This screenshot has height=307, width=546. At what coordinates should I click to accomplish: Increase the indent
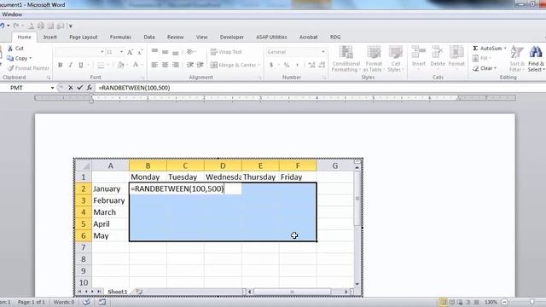(200, 65)
